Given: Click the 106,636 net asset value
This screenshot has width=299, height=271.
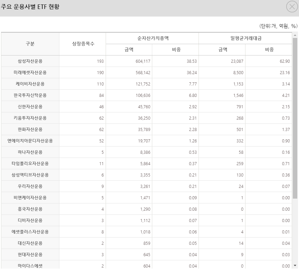Looking at the screenshot, I should click(143, 96).
